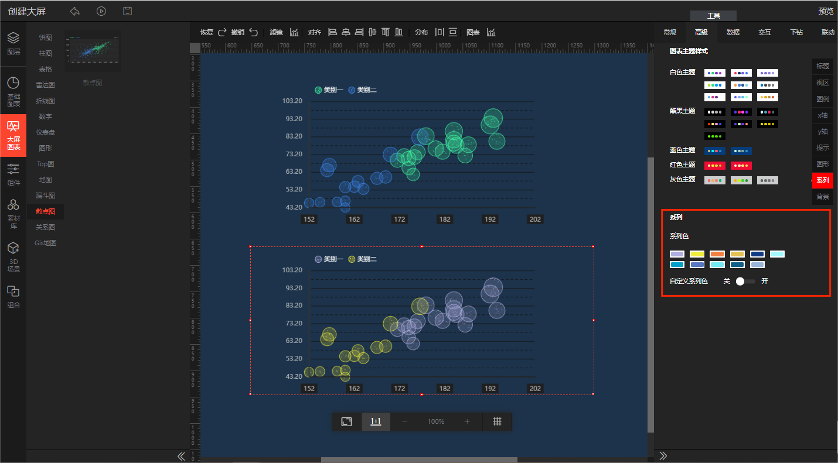Switch to the 联动 tab
The image size is (838, 463).
coord(828,33)
